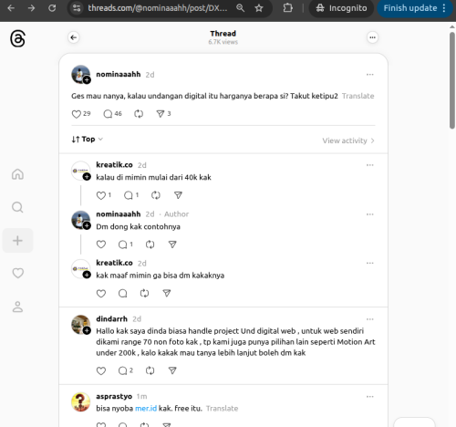Viewport: 456px width, 427px height.
Task: Open dindarrh profile name
Action: point(111,319)
